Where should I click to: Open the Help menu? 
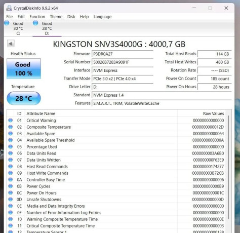click(84, 17)
